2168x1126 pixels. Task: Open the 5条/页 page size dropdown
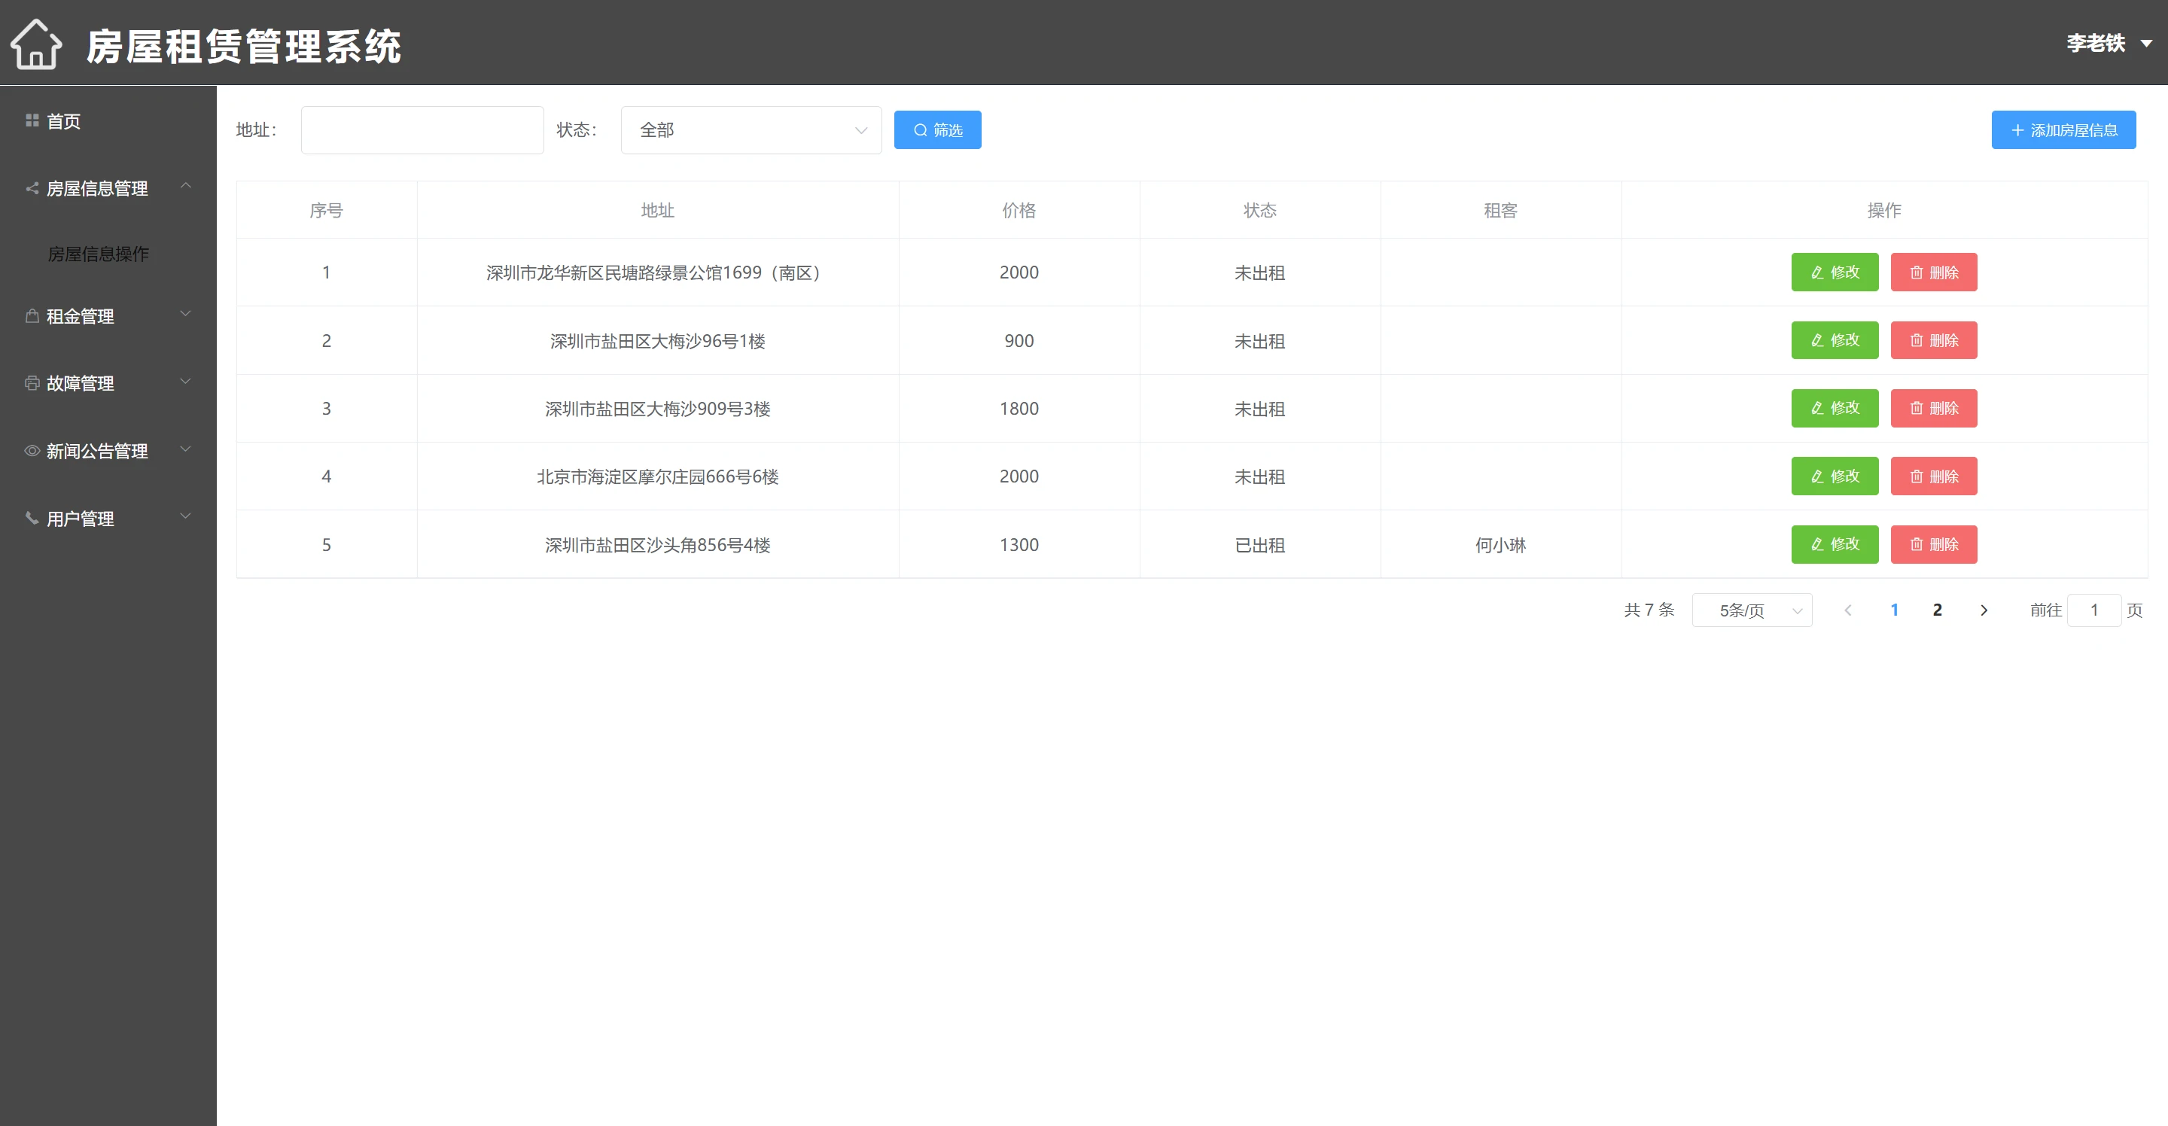point(1752,610)
